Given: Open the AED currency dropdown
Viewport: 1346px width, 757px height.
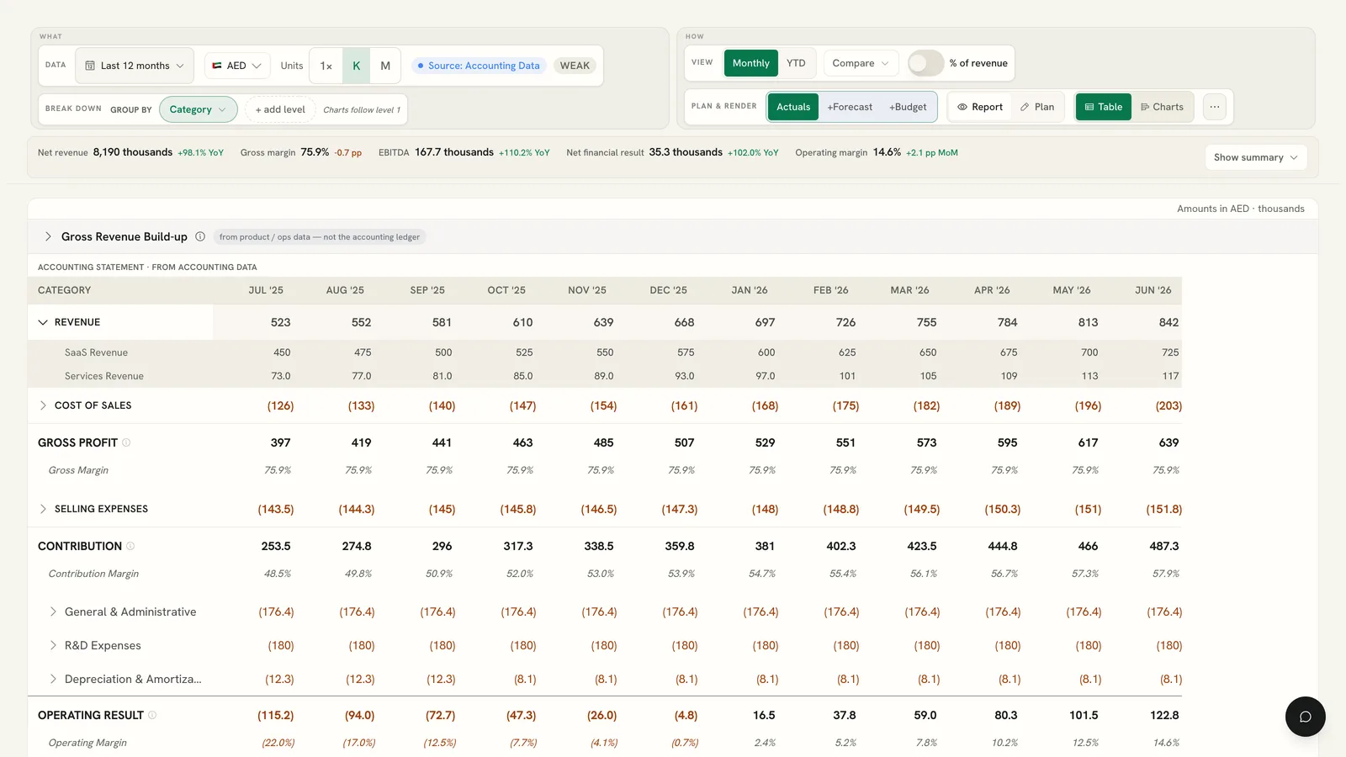Looking at the screenshot, I should (x=236, y=66).
